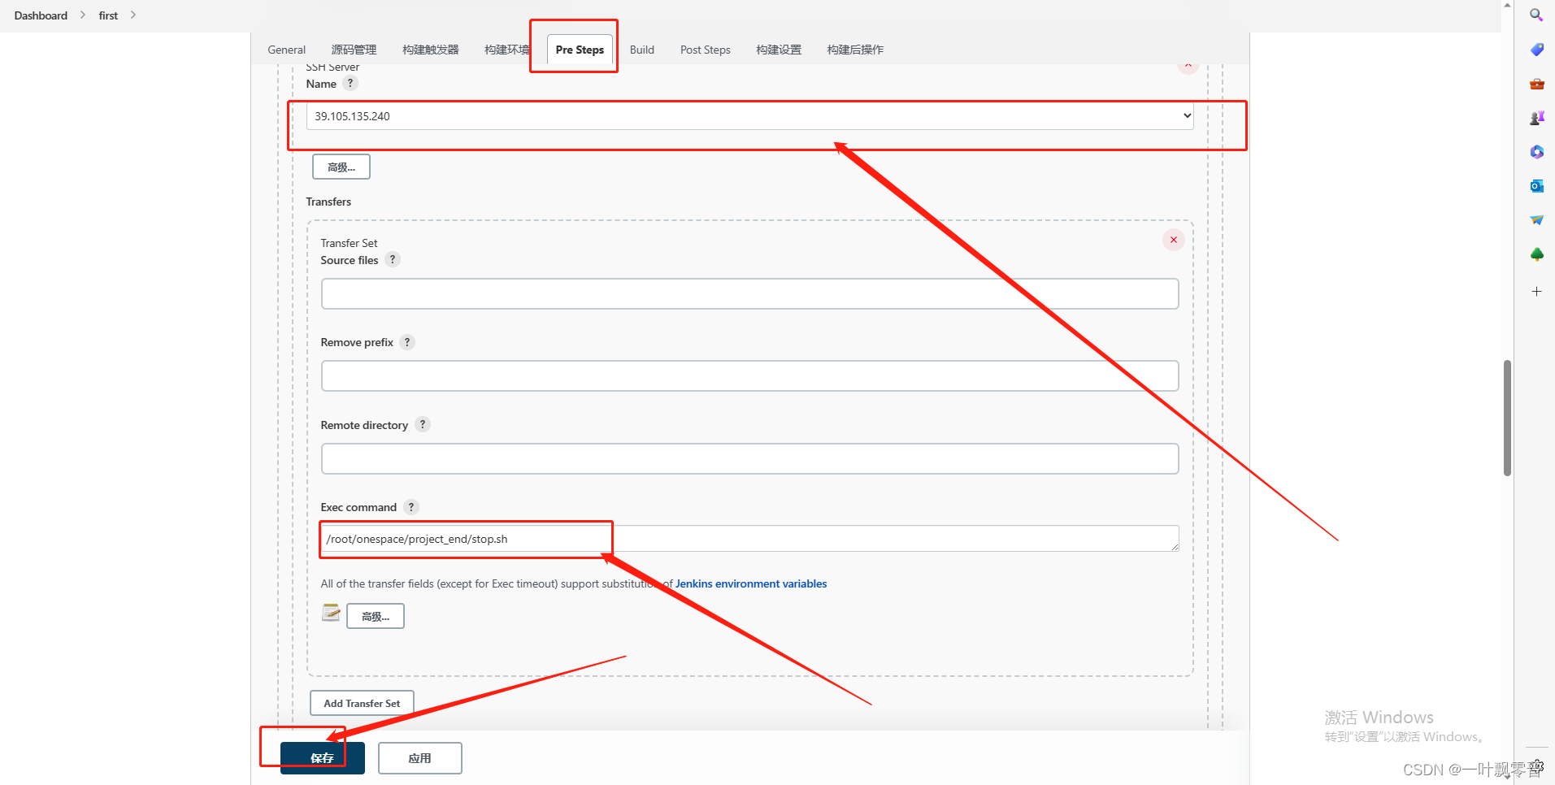Select the Pre Steps tab
The image size is (1555, 785).
[x=580, y=50]
